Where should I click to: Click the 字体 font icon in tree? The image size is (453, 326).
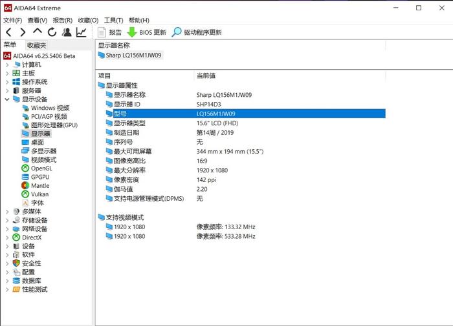coord(25,203)
